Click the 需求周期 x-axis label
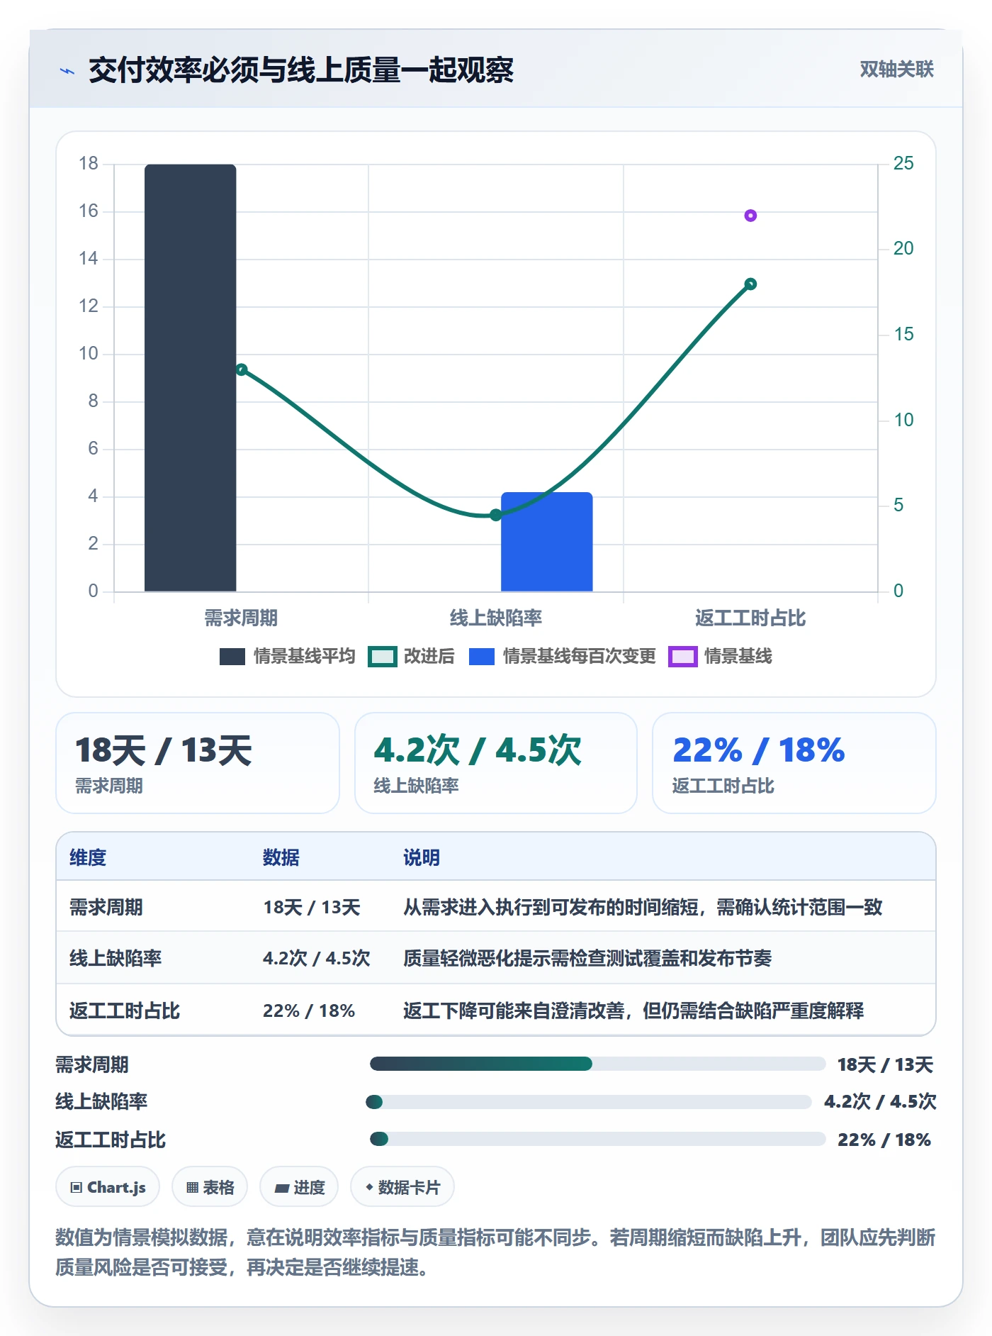This screenshot has width=992, height=1336. pyautogui.click(x=241, y=618)
